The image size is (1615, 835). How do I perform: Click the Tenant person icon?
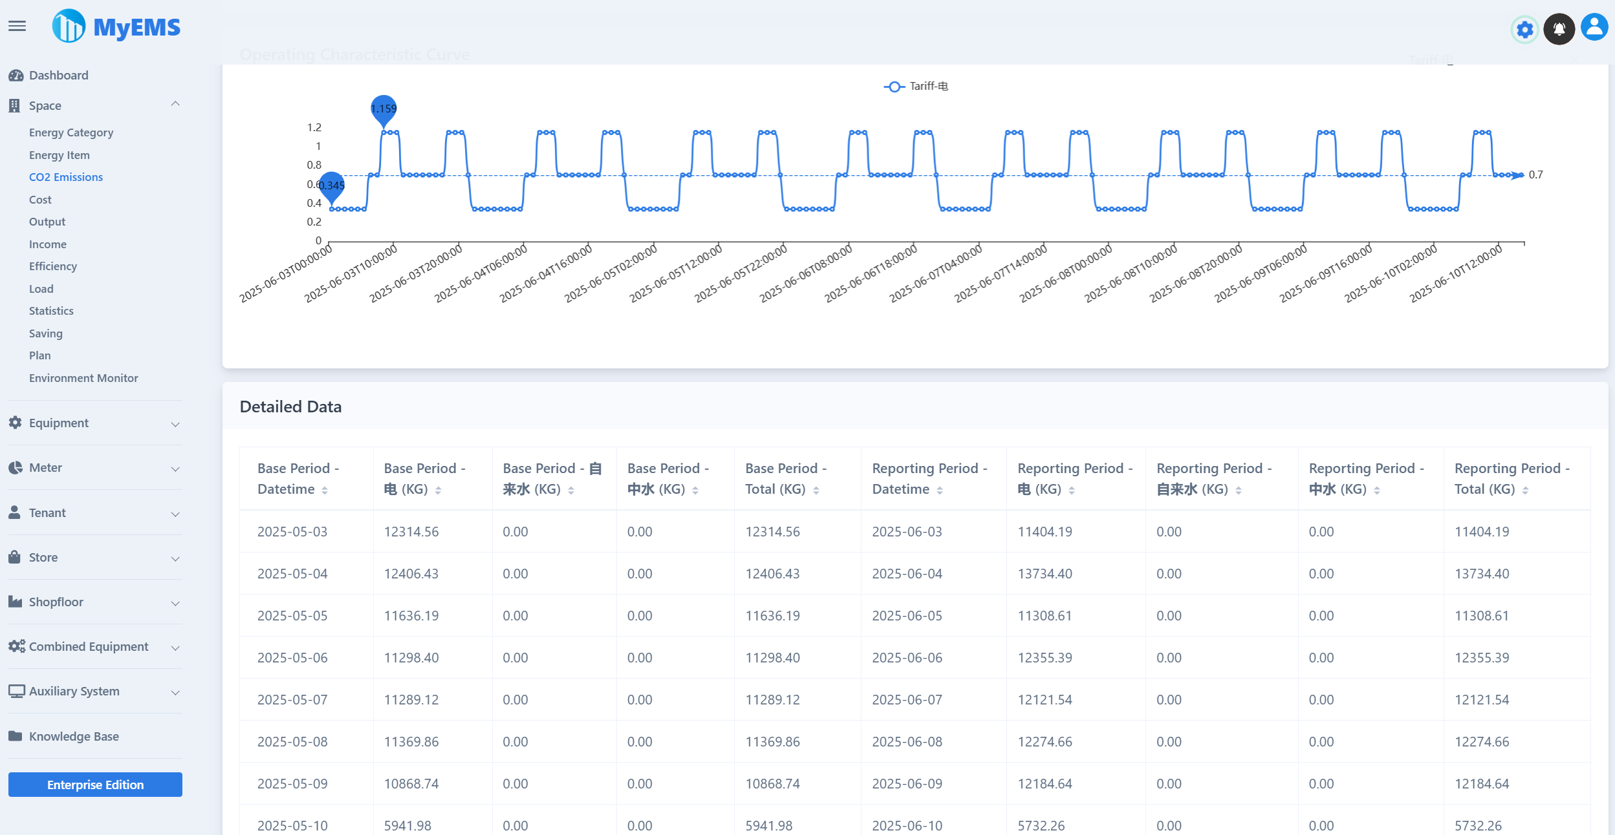pyautogui.click(x=16, y=513)
